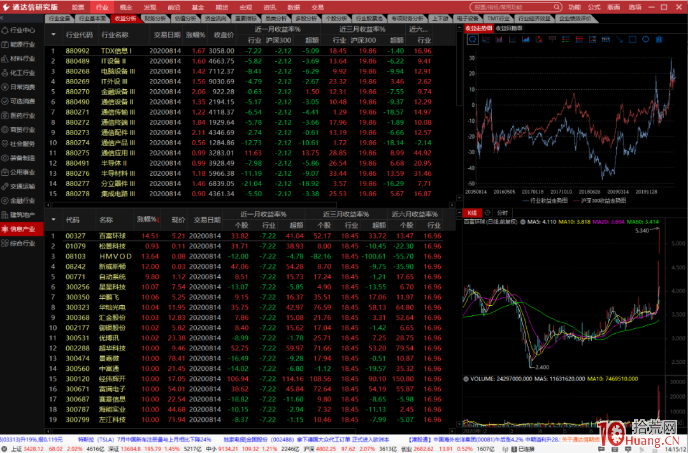688x453 pixels.
Task: Expand the 百富环球 chart indicator dropdown
Action: tap(524, 222)
